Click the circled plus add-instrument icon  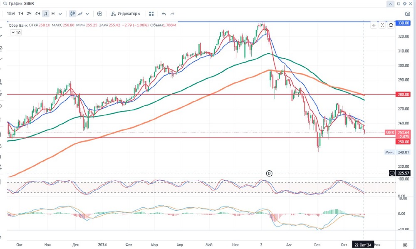click(99, 14)
